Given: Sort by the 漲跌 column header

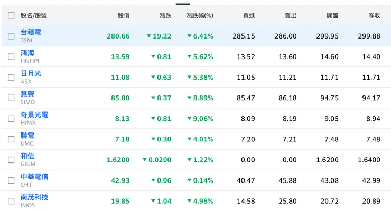Looking at the screenshot, I should coord(165,16).
